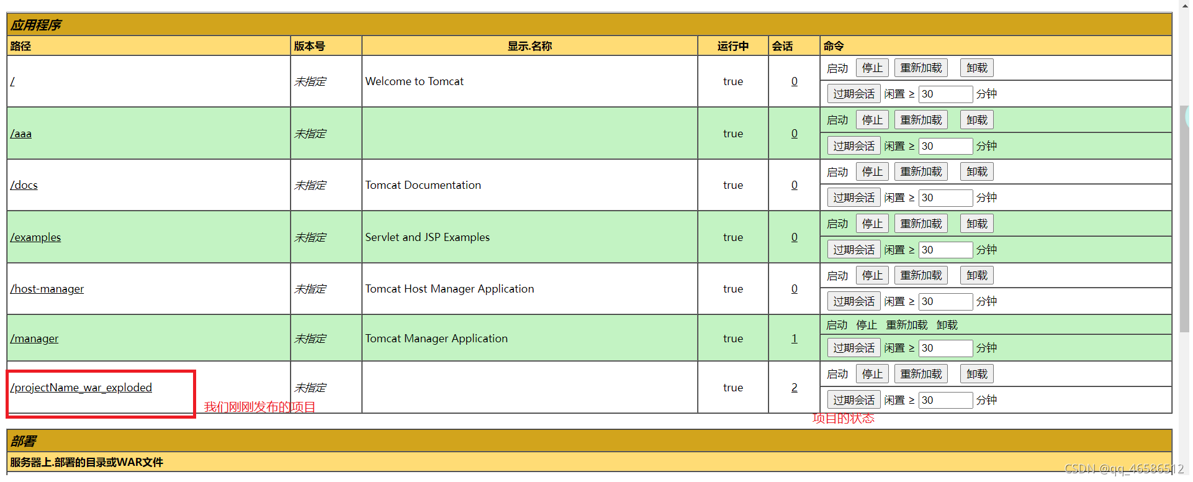
Task: View sessions count for /examples
Action: [795, 237]
